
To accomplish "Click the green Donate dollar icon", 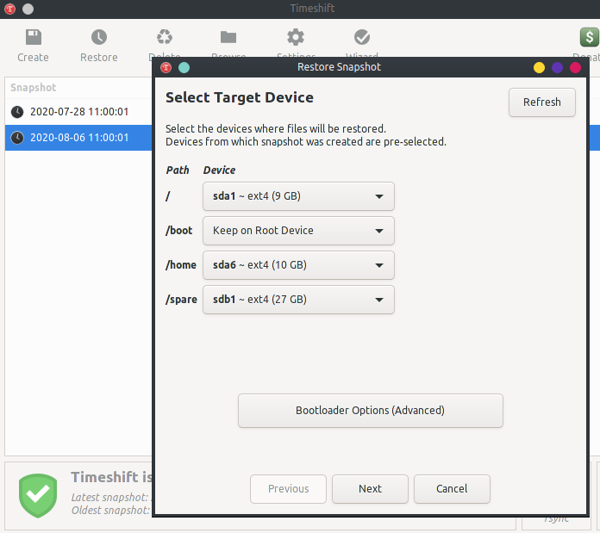I will point(589,38).
